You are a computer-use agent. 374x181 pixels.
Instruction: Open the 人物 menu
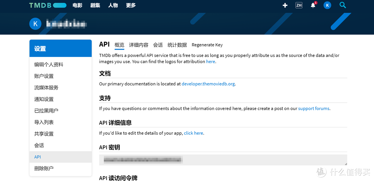tap(113, 5)
